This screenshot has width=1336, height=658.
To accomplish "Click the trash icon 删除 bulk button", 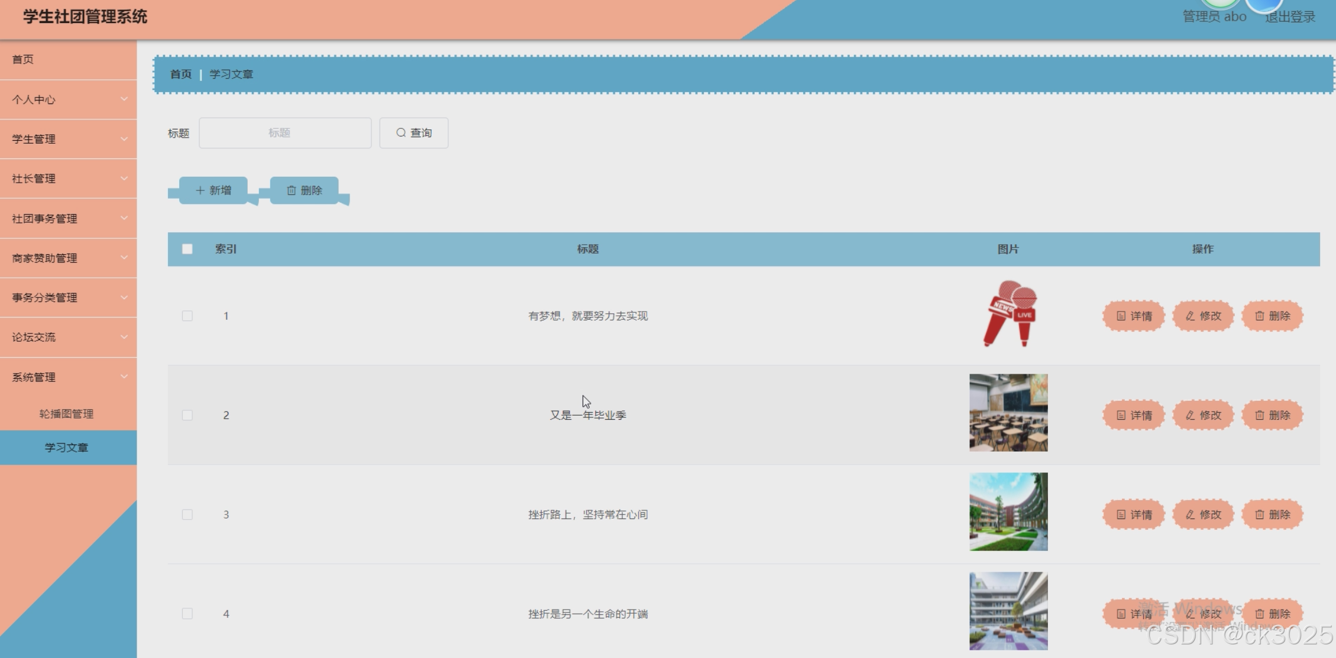I will [x=305, y=190].
